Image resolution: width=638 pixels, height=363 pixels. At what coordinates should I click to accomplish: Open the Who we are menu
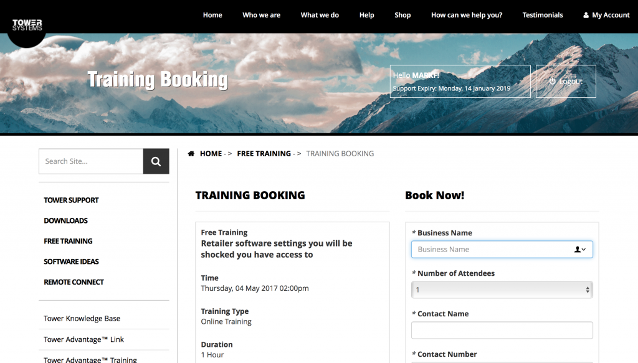pos(261,15)
